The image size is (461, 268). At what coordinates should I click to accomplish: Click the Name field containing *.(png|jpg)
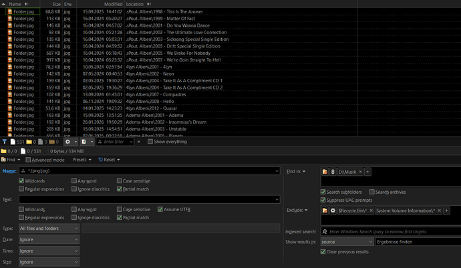point(147,171)
